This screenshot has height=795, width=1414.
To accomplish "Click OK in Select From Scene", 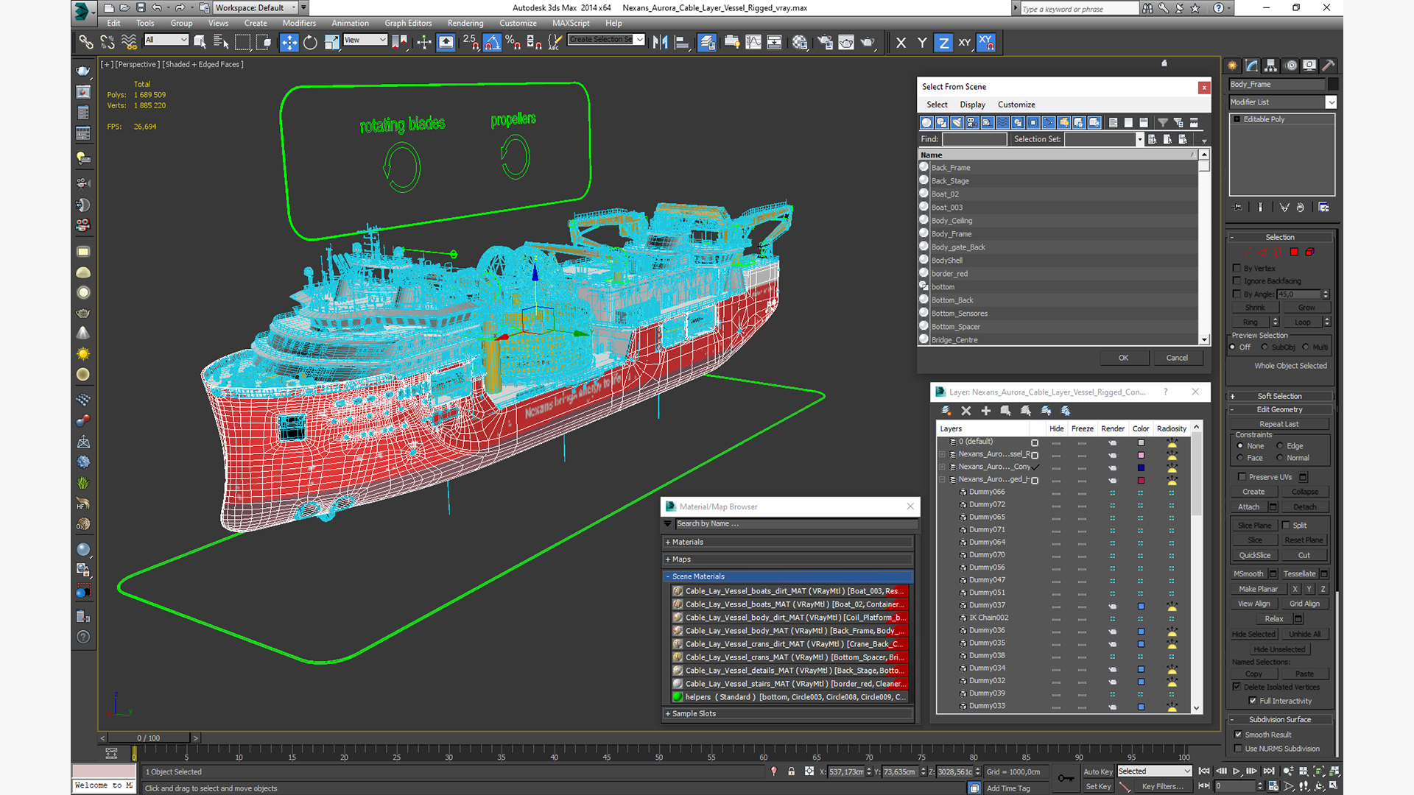I will (x=1123, y=358).
